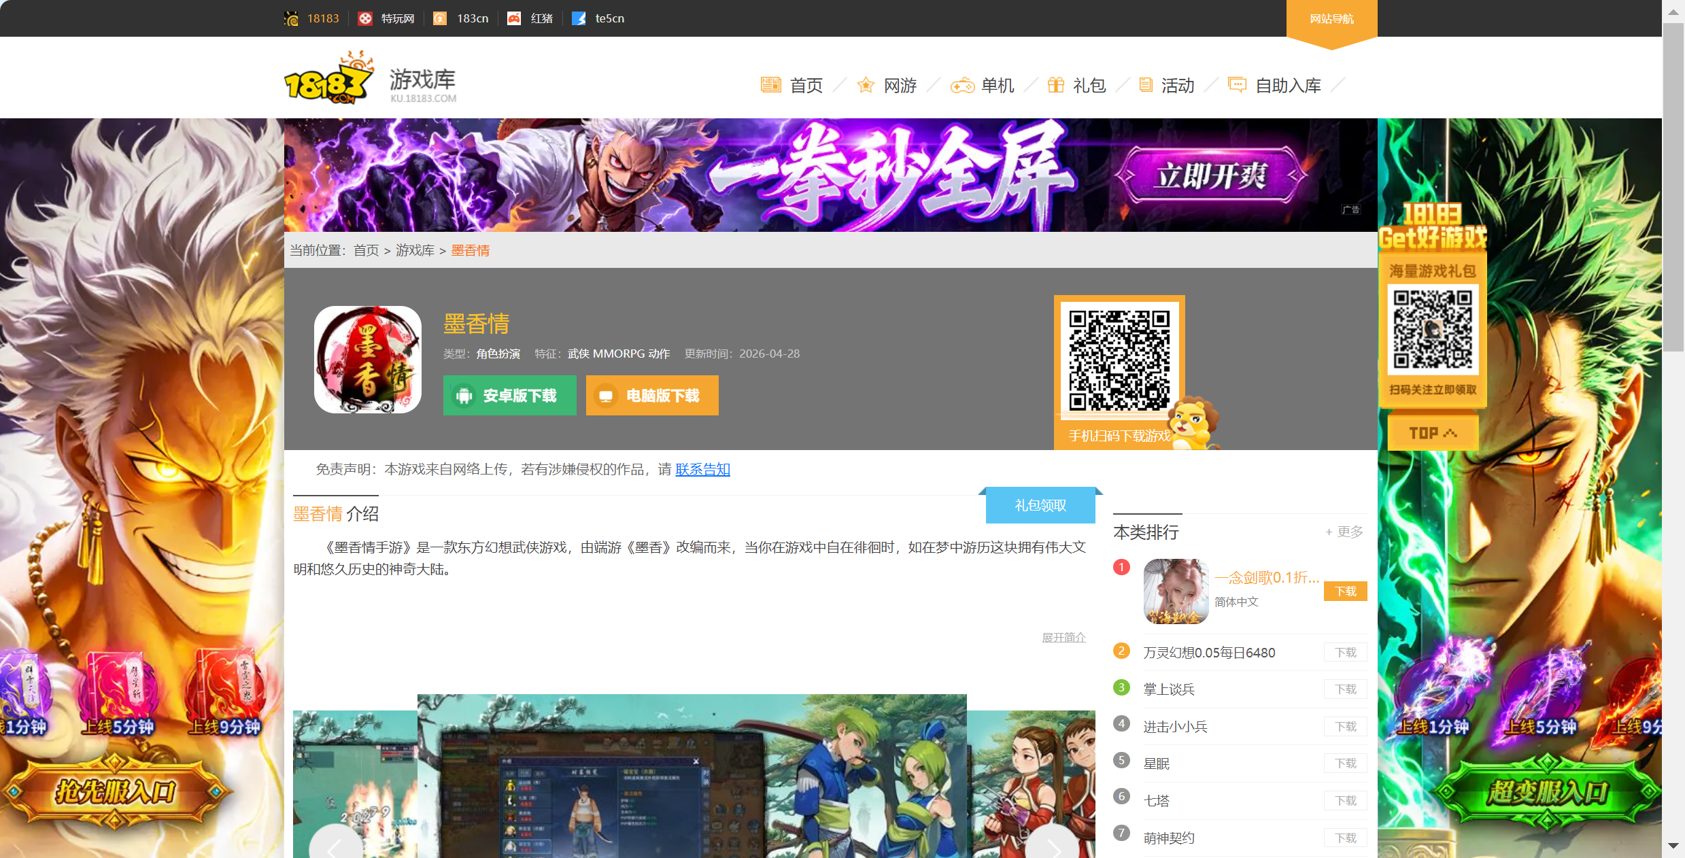Open the 礼包 menu item
The height and width of the screenshot is (858, 1685).
pyautogui.click(x=1089, y=86)
